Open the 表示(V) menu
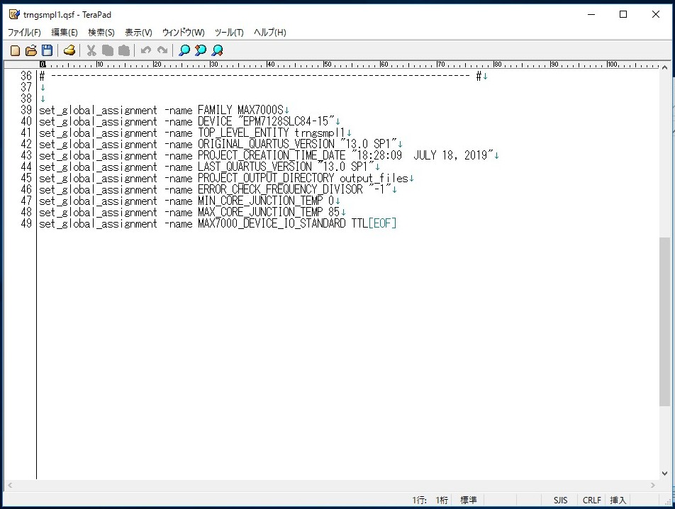 click(x=138, y=33)
